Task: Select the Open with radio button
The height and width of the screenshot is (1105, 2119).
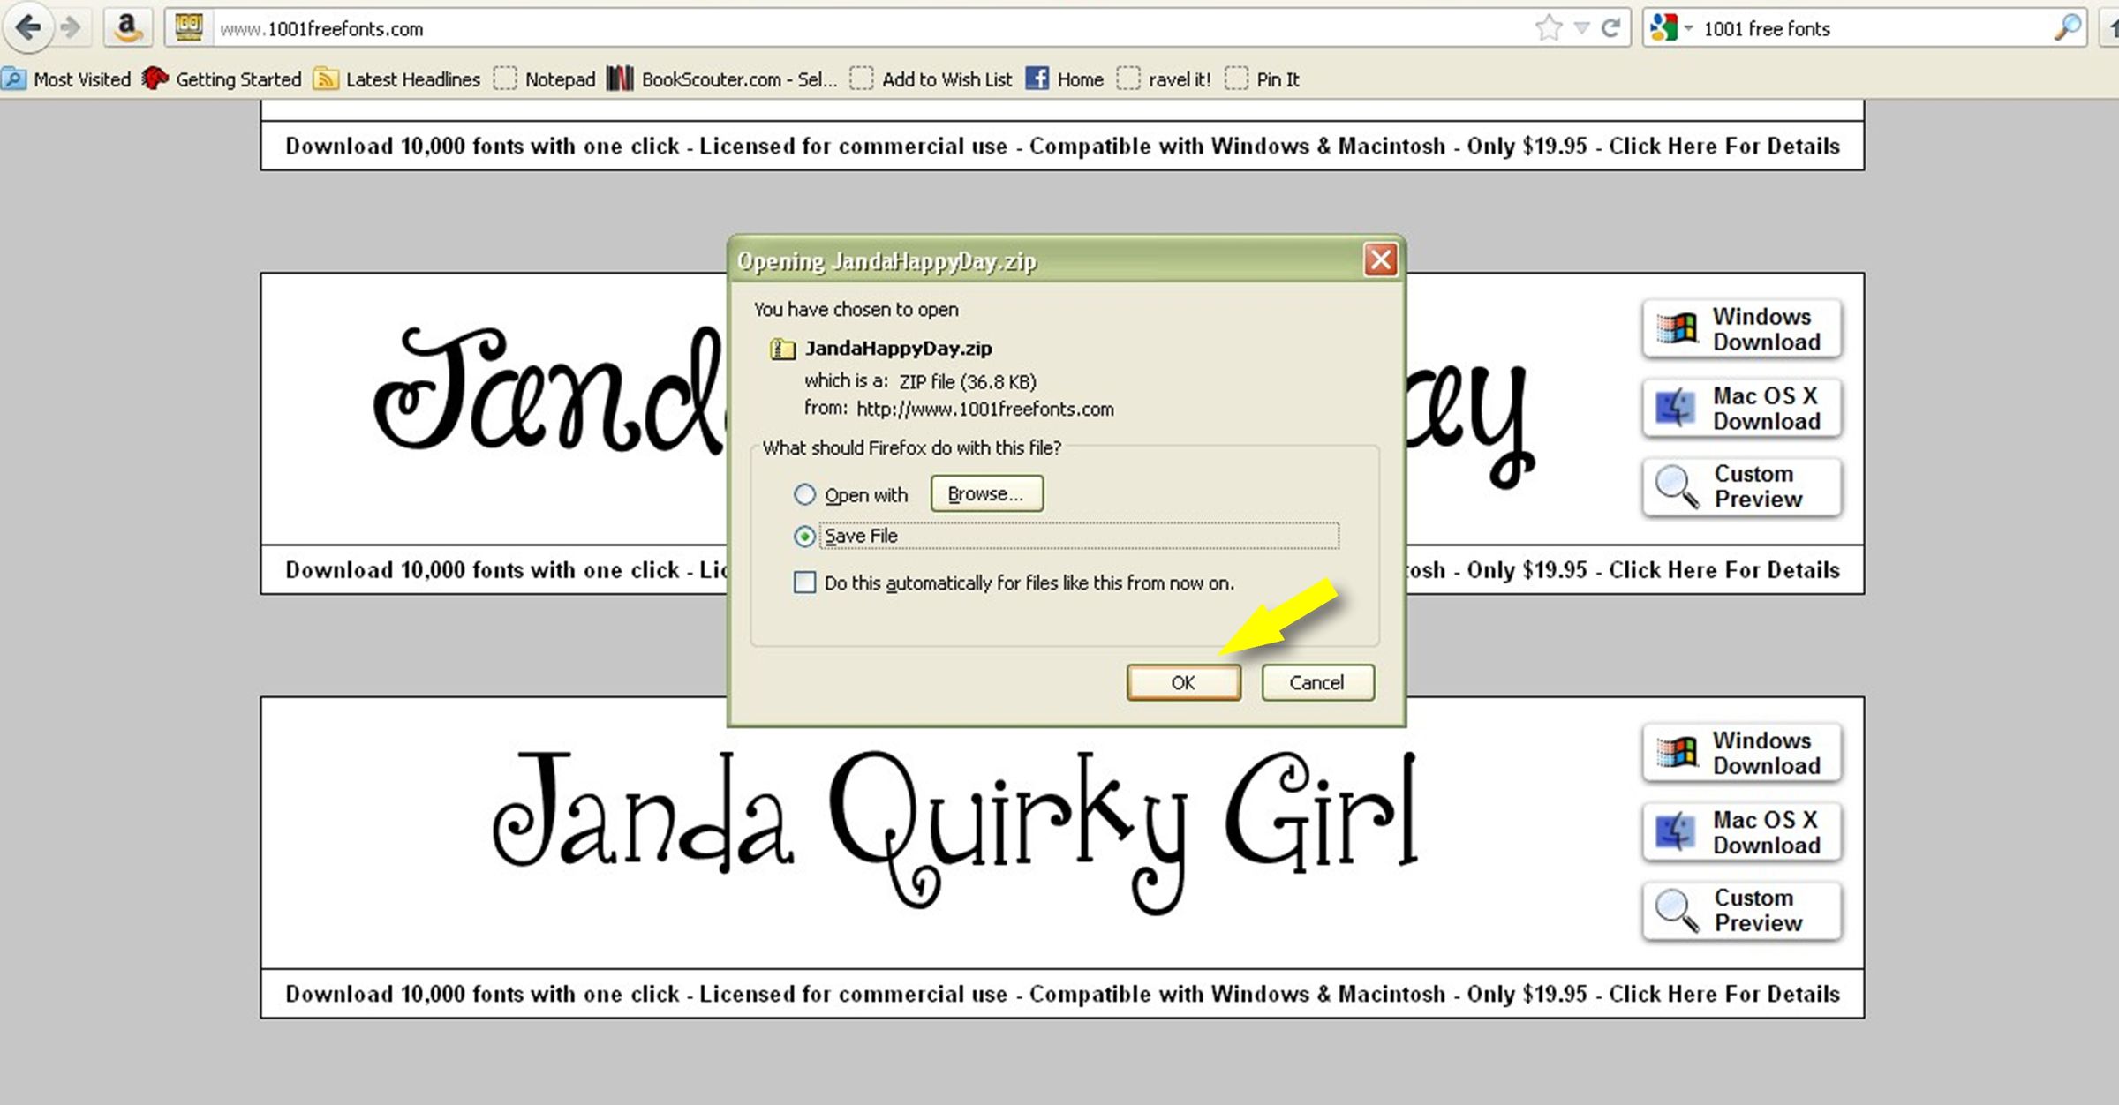Action: 804,494
